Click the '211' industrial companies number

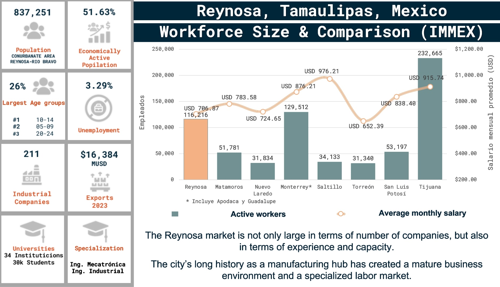tap(31, 154)
